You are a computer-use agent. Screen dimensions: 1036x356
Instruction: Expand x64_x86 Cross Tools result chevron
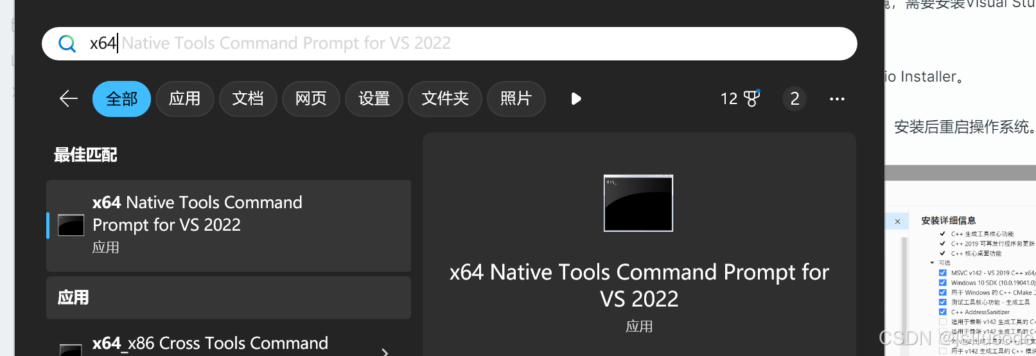[385, 352]
